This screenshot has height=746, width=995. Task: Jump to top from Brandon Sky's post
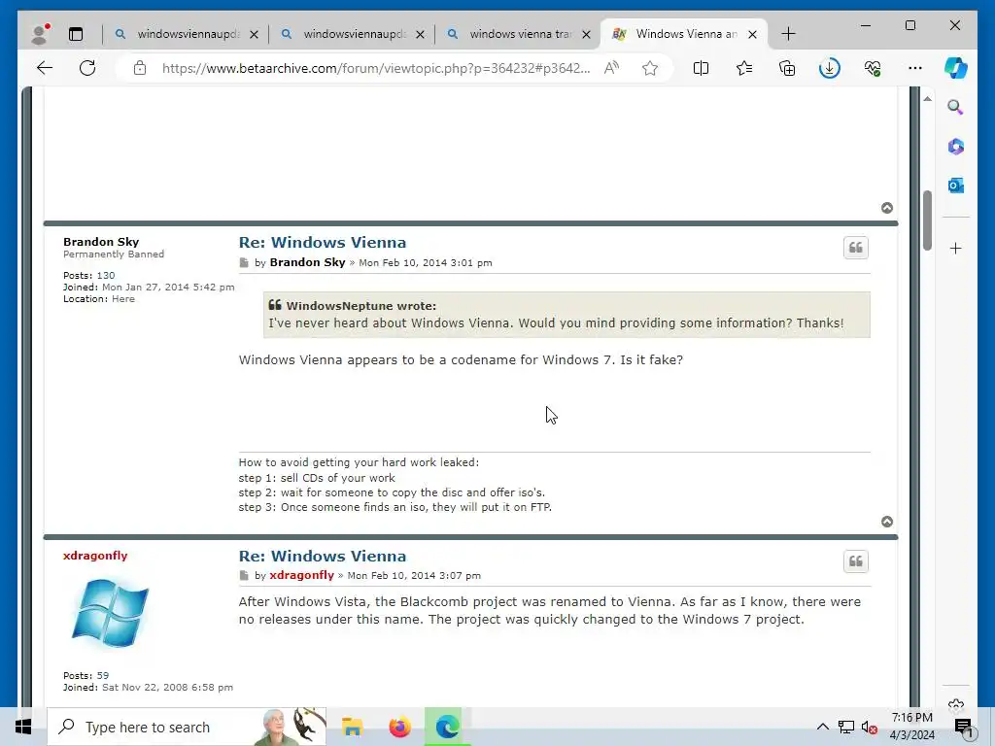(x=887, y=522)
